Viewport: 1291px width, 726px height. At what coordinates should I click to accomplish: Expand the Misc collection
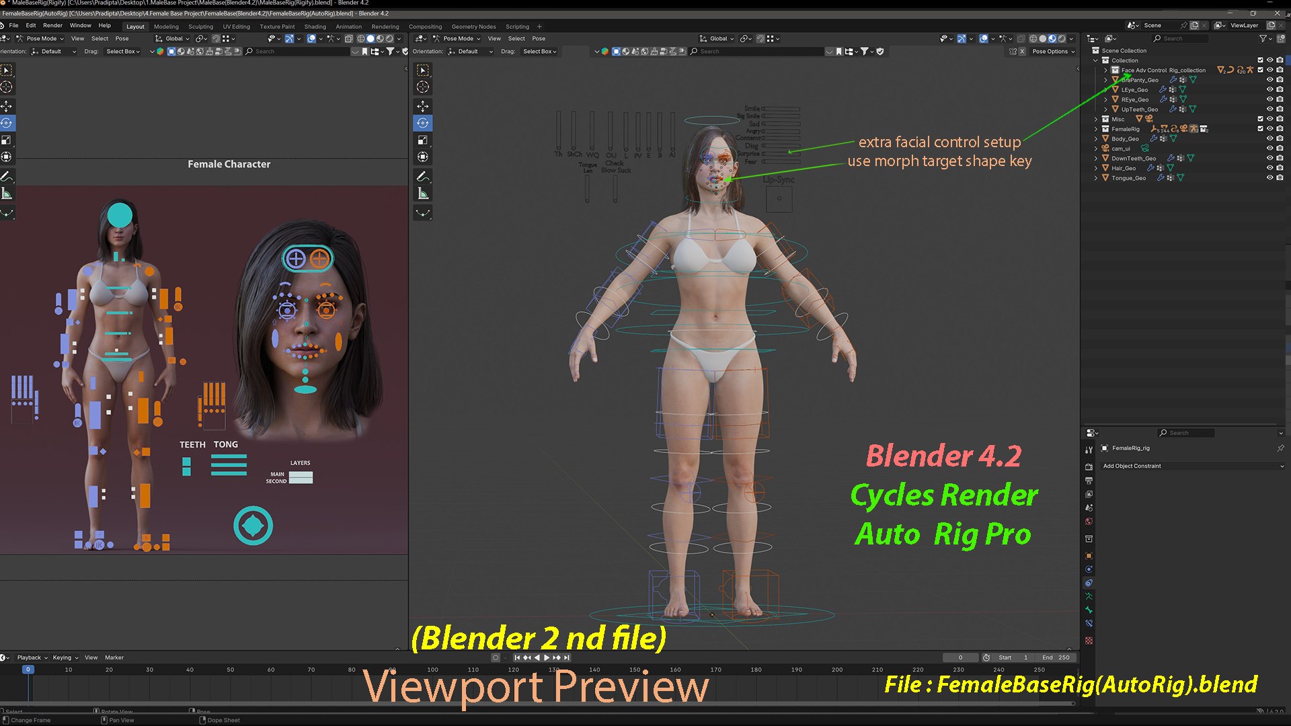1096,119
